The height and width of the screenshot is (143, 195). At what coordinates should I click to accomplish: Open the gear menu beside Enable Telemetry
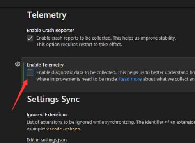tap(18, 64)
